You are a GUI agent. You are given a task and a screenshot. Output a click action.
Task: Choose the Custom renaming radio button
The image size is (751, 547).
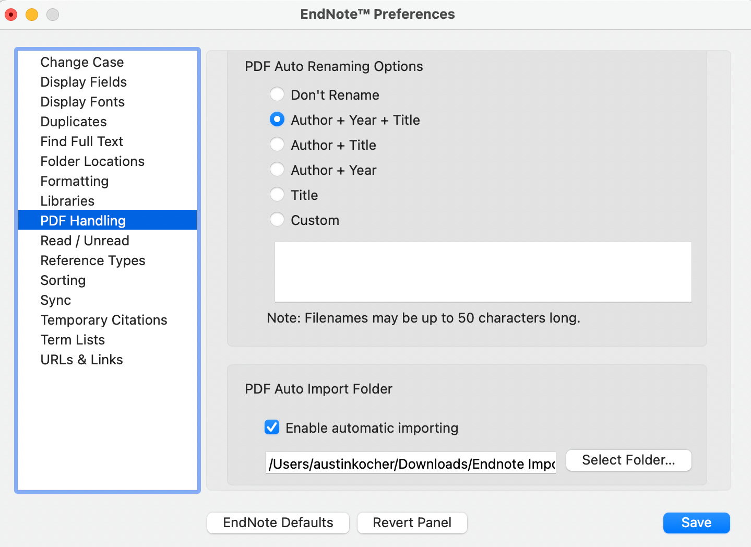[x=277, y=220]
